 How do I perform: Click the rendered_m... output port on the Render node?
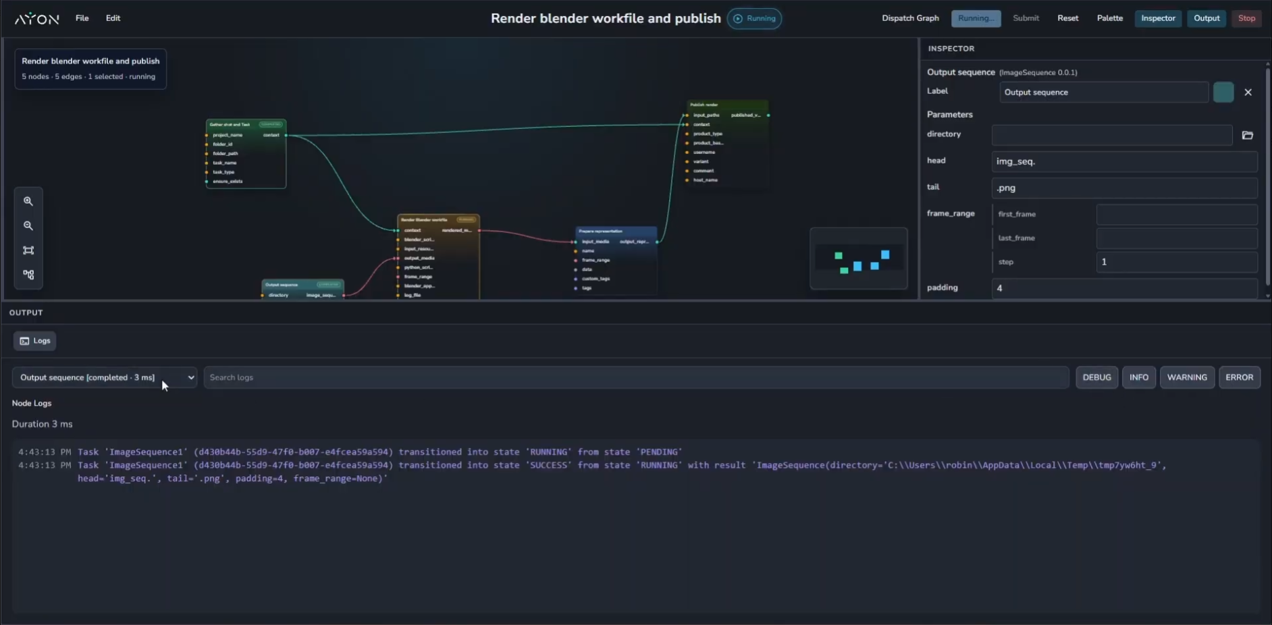tap(479, 230)
